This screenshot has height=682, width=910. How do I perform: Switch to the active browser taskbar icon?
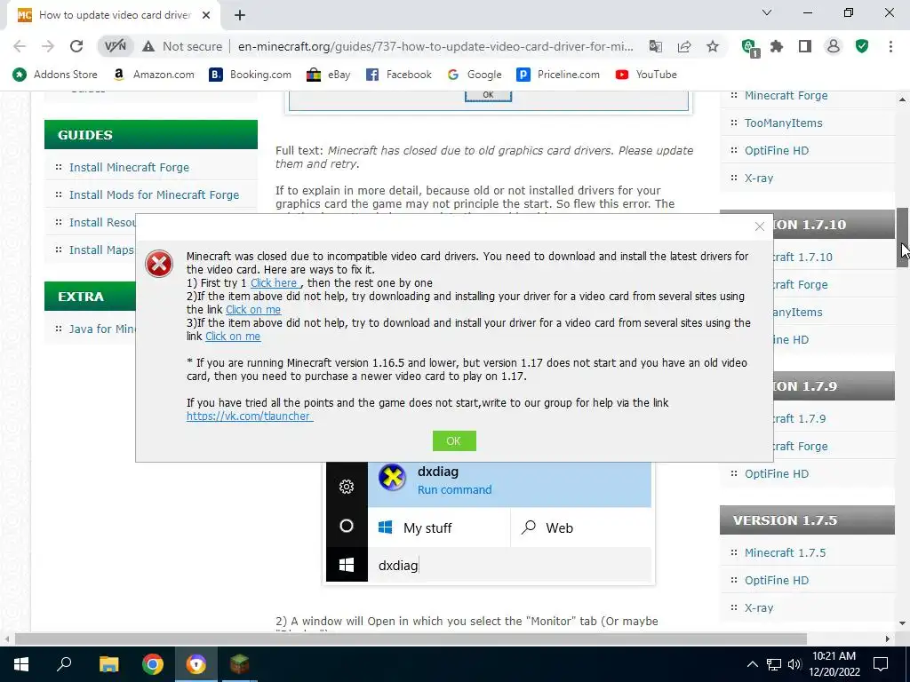click(196, 664)
